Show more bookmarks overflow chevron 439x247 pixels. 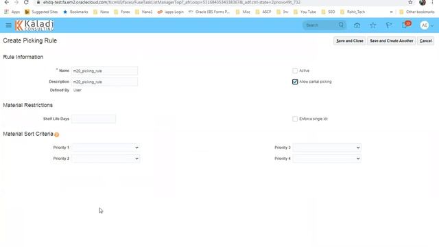(x=391, y=12)
